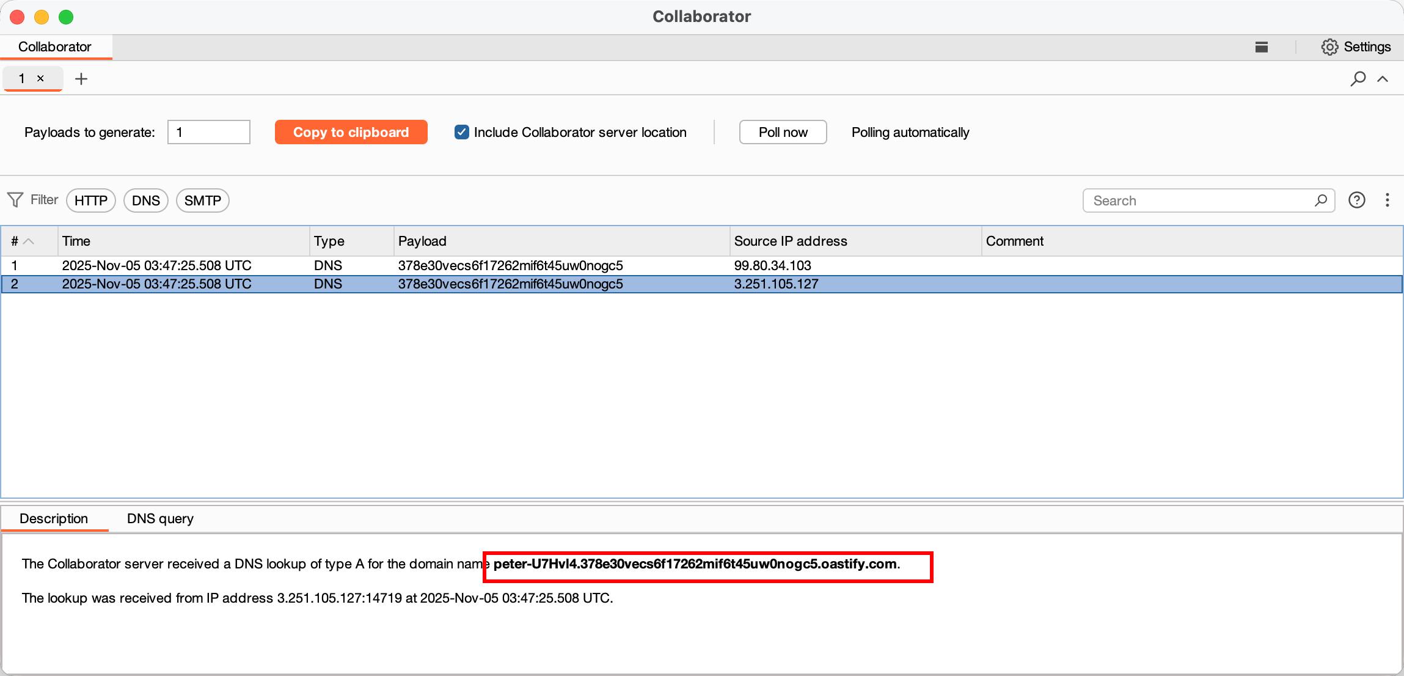The height and width of the screenshot is (676, 1404).
Task: Toggle the HTTP filter
Action: click(x=91, y=200)
